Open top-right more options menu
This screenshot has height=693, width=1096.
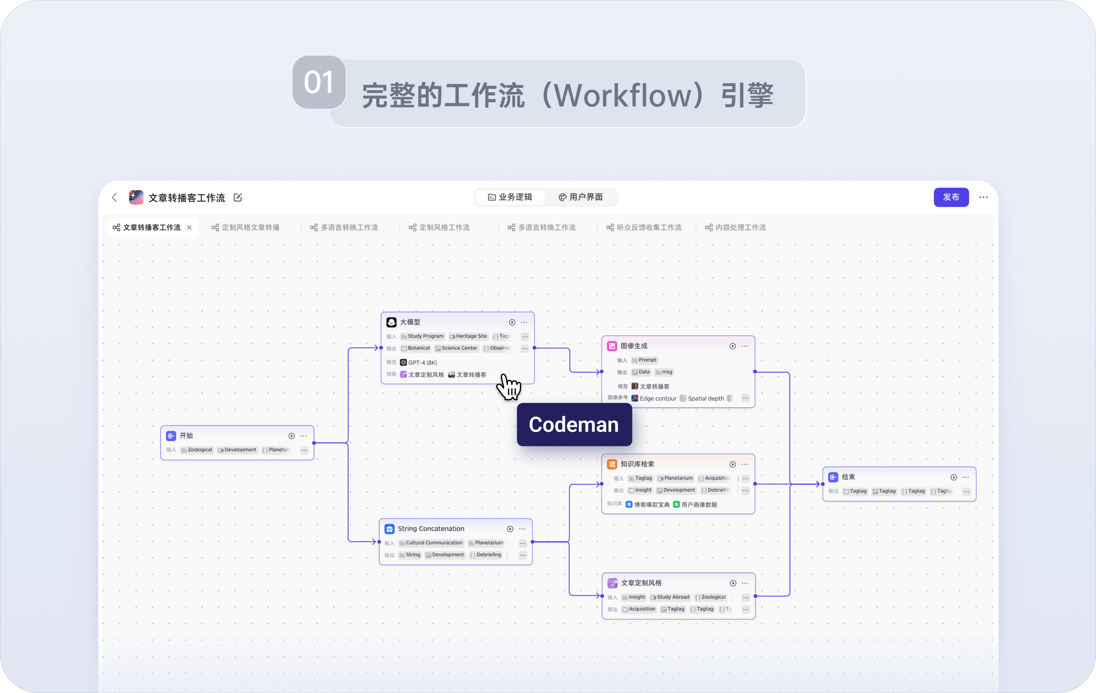click(983, 197)
